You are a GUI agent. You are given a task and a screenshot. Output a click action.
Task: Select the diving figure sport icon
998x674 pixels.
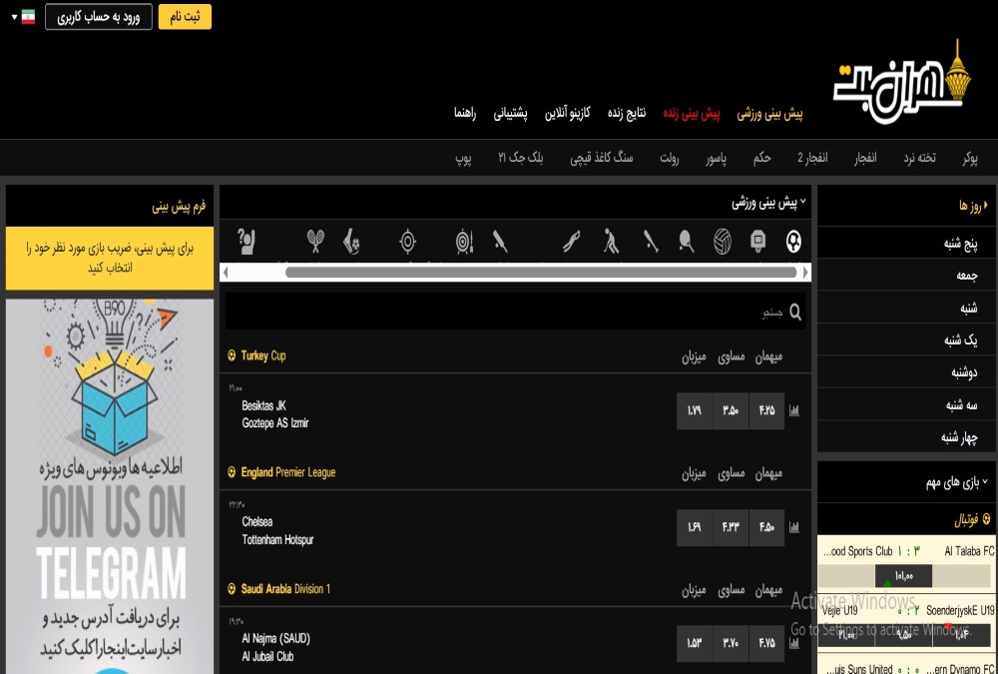(x=571, y=242)
